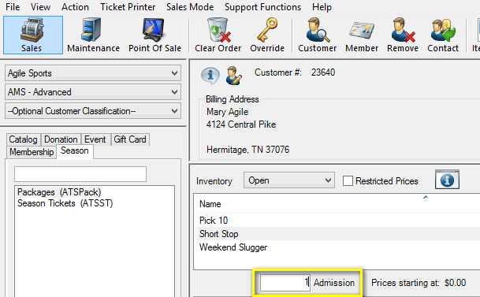This screenshot has height=297, width=480.
Task: Switch to the Gift Card tab
Action: (x=130, y=139)
